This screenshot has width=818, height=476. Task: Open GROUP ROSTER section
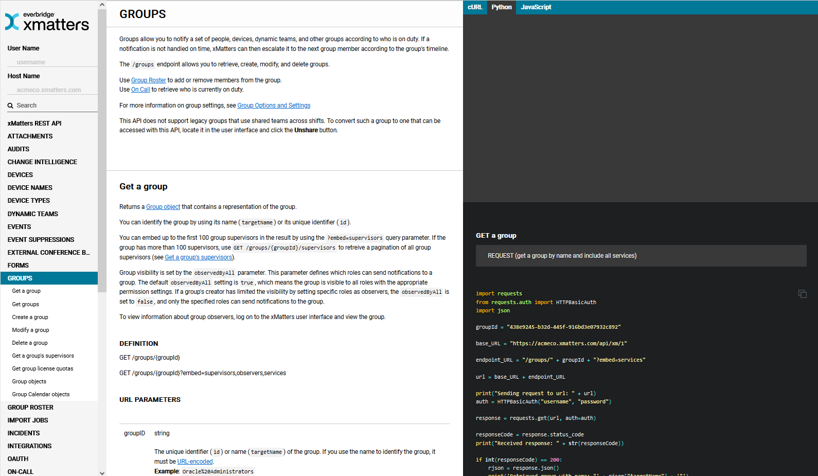coord(30,408)
